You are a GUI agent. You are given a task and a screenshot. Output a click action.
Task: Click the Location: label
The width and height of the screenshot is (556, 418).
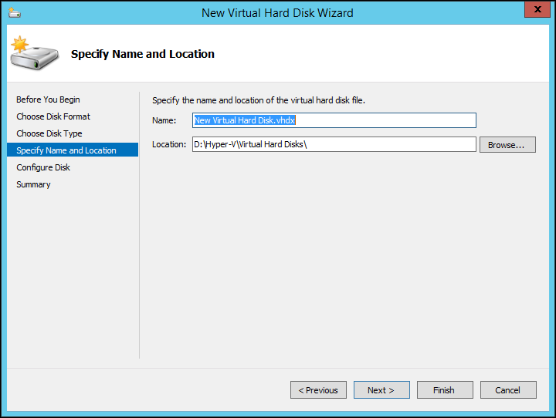point(169,145)
